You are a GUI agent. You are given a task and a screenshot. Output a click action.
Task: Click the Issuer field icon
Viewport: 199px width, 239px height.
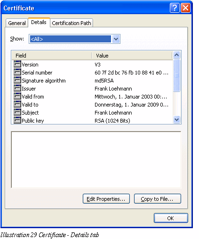(x=17, y=88)
